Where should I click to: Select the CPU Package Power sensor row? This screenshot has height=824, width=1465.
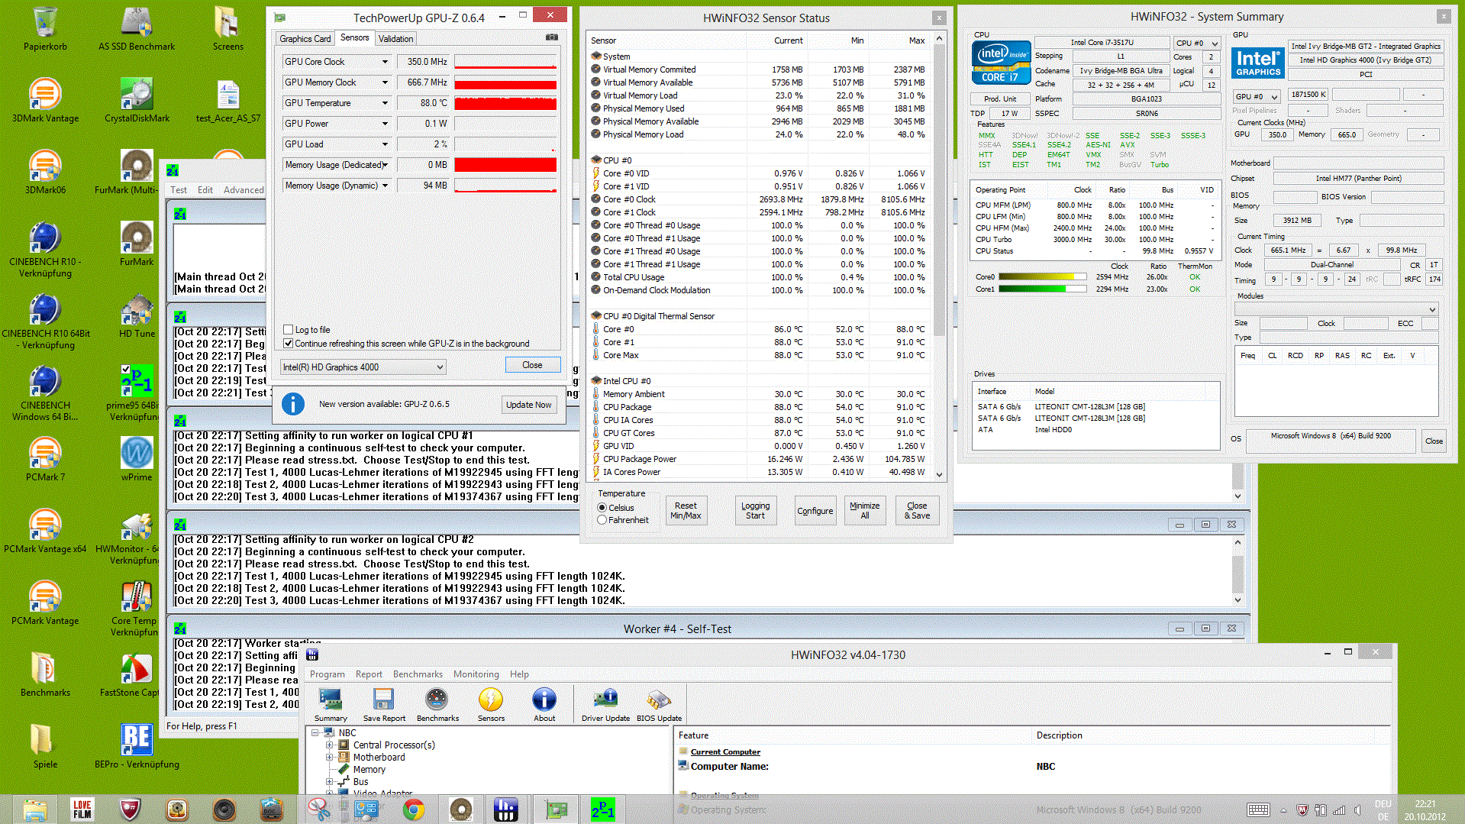tap(760, 459)
